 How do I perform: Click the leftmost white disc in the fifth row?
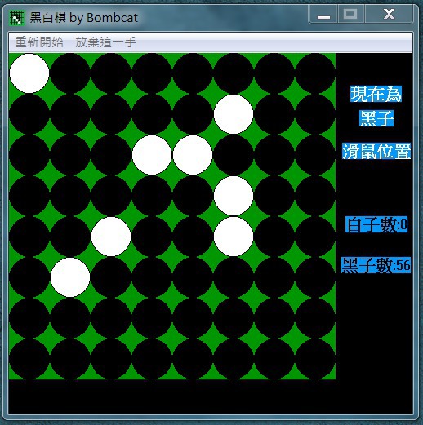[x=111, y=237]
